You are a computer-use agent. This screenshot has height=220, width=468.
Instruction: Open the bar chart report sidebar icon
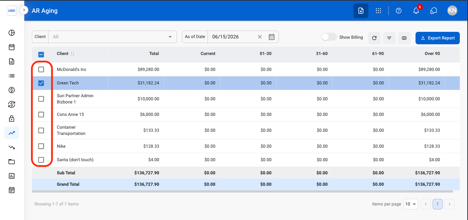coord(12,176)
